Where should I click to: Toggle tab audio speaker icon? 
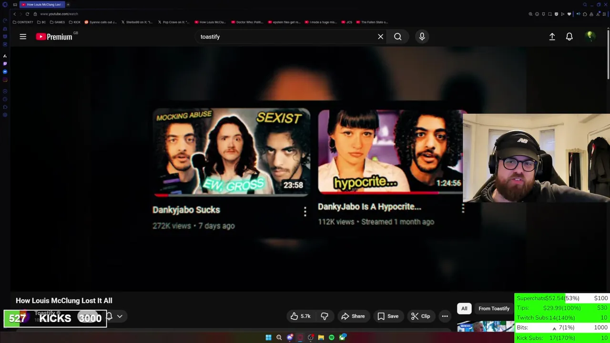pos(579,14)
